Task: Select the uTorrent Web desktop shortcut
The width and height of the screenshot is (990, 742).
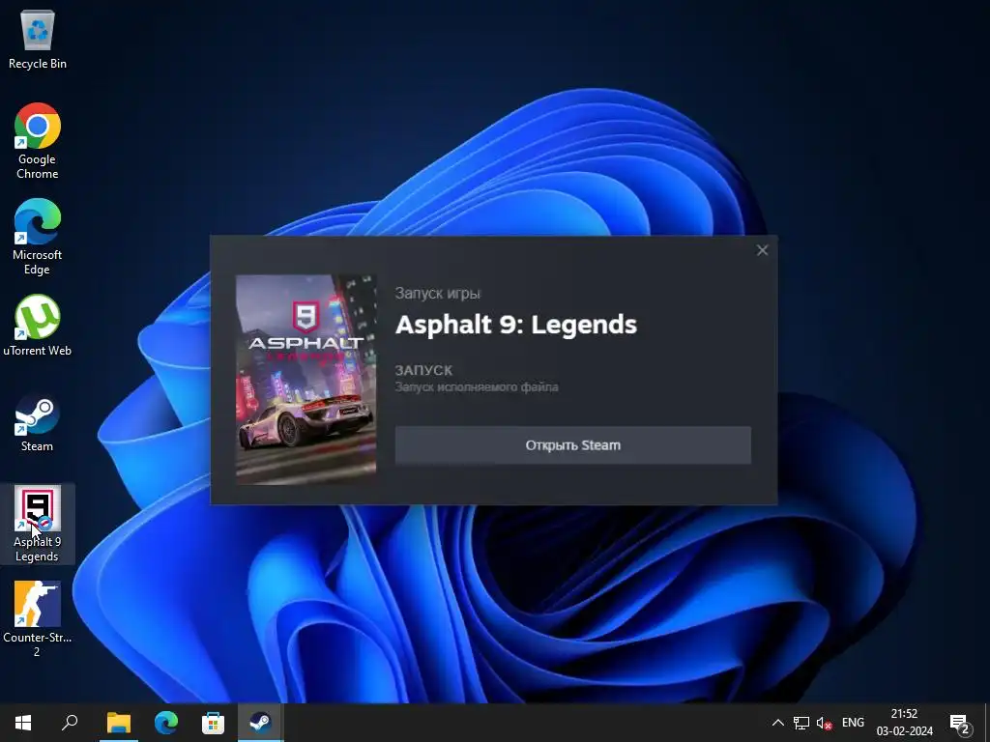Action: click(38, 325)
